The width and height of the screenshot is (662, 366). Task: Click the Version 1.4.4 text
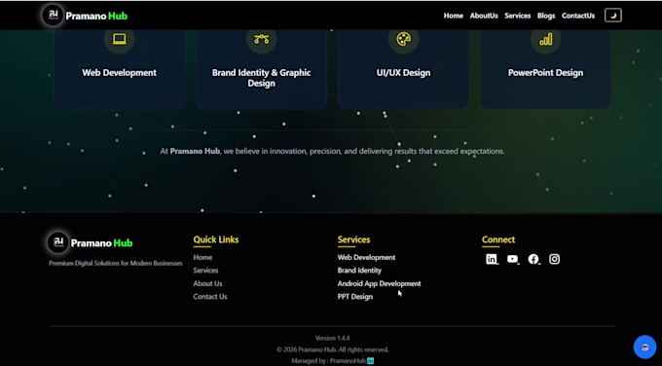click(332, 338)
